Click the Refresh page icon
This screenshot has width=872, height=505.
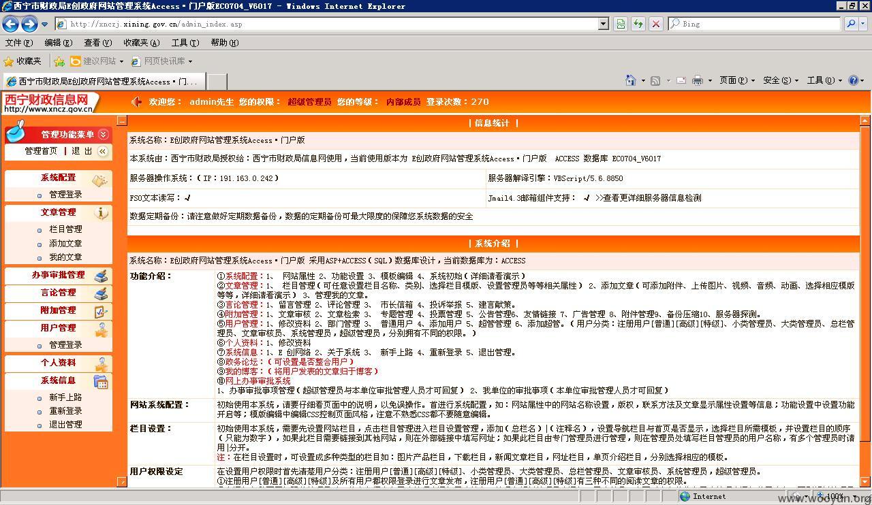point(638,24)
